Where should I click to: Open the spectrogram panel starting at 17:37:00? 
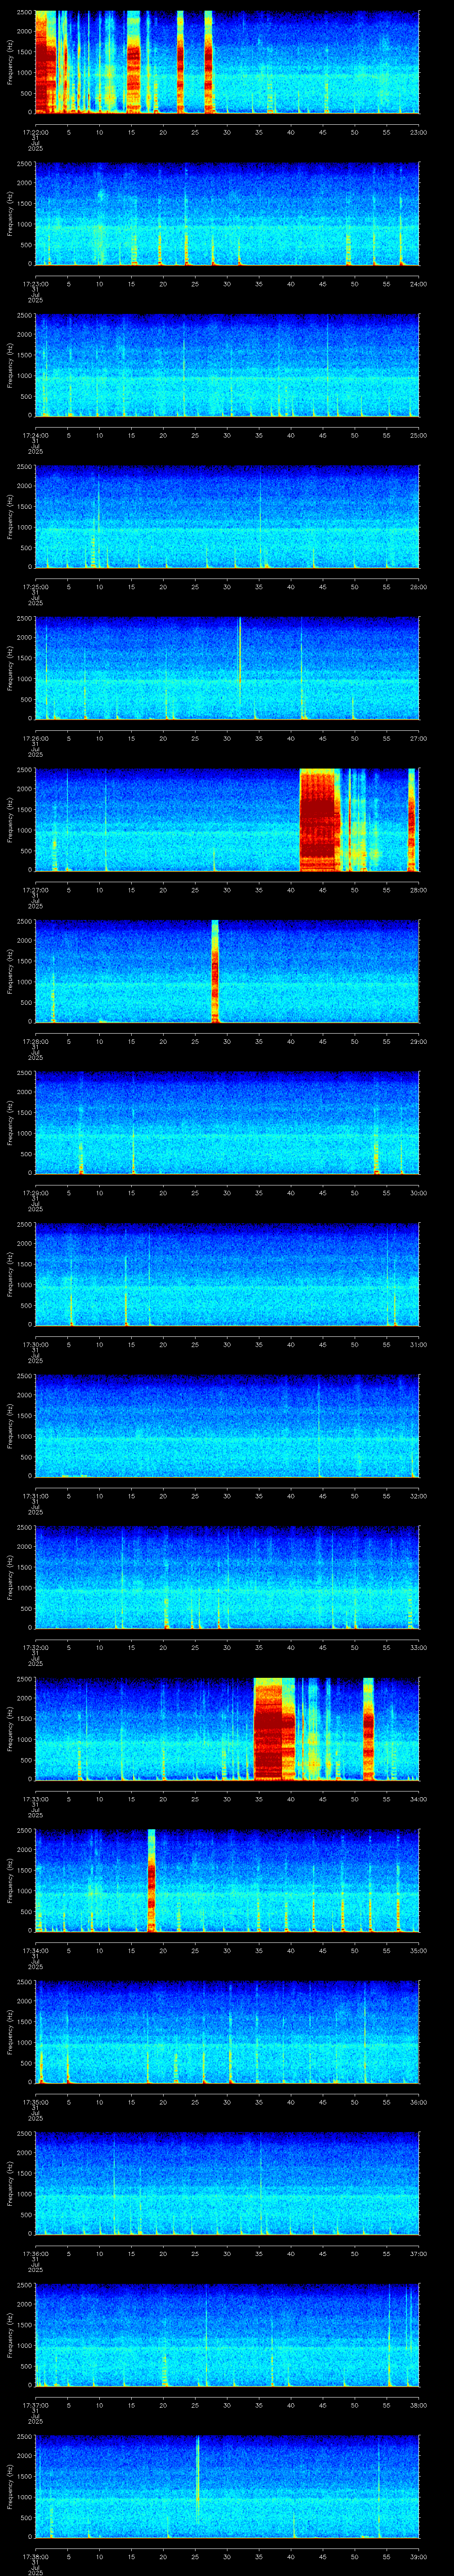point(227,2335)
